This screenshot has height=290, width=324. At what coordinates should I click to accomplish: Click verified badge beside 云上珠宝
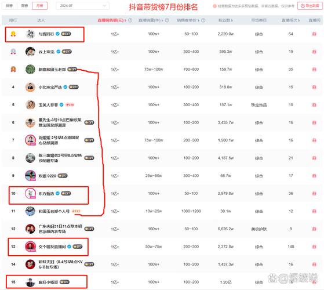(x=59, y=52)
